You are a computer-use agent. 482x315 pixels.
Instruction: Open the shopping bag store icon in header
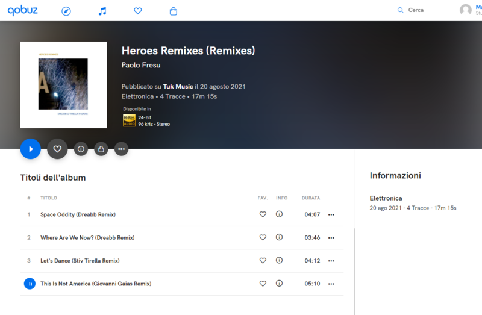[174, 11]
